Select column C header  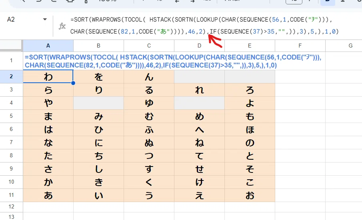tap(149, 46)
